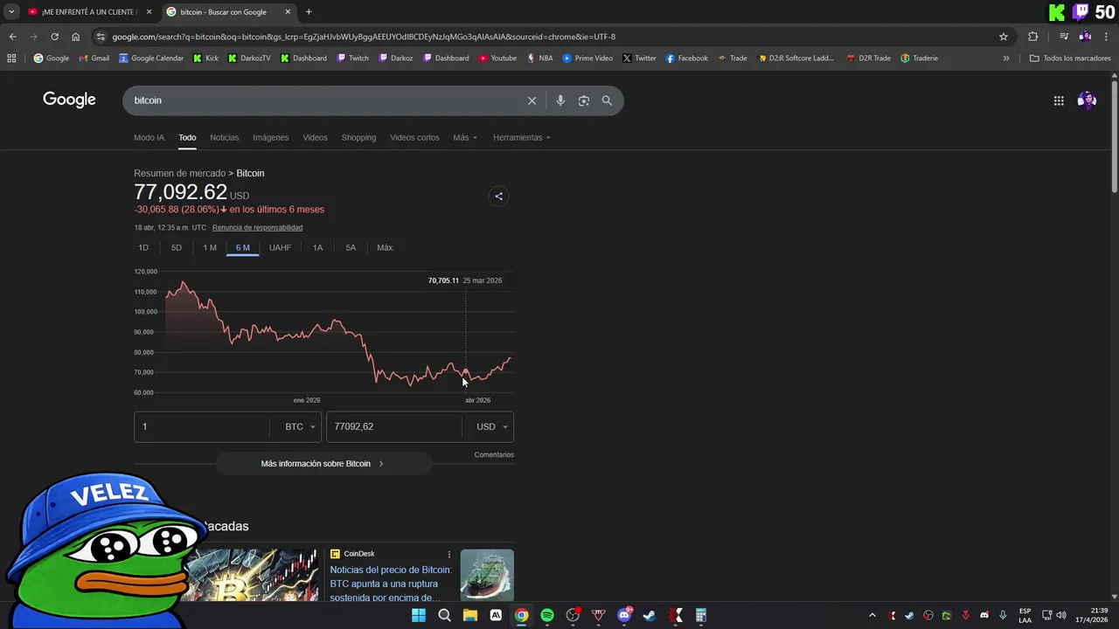Open Discord from the taskbar

[x=624, y=615]
